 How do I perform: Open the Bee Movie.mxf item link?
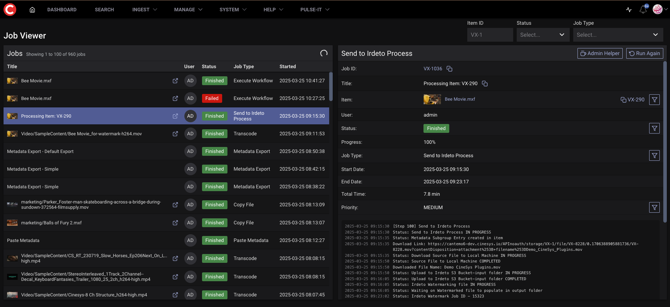tap(459, 99)
